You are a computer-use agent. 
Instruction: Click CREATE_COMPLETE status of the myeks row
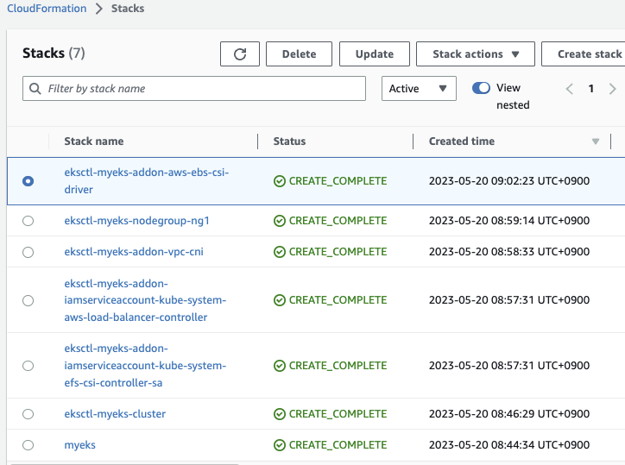(330, 445)
